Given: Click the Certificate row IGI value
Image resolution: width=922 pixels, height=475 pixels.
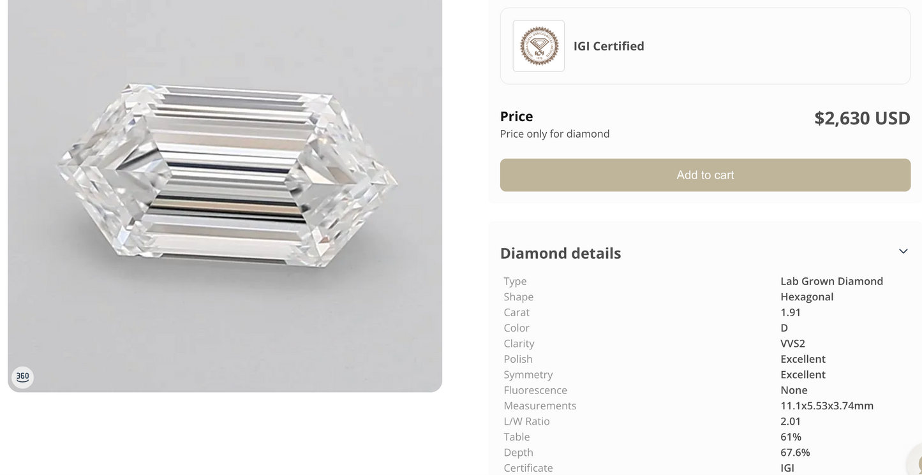Looking at the screenshot, I should (x=787, y=468).
